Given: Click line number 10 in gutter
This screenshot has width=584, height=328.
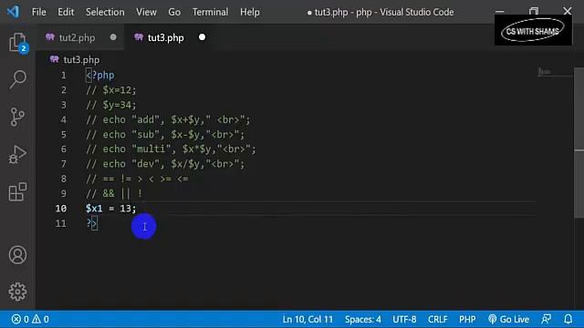Looking at the screenshot, I should (61, 209).
